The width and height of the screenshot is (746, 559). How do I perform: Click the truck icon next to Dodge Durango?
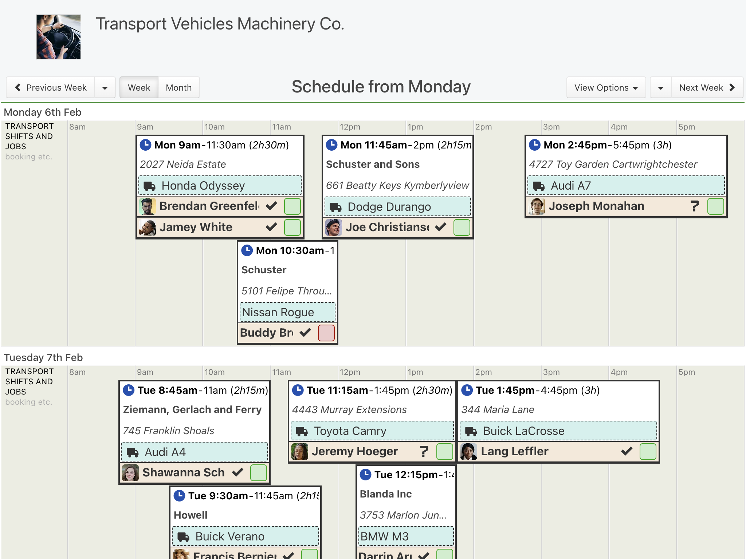[x=335, y=207]
